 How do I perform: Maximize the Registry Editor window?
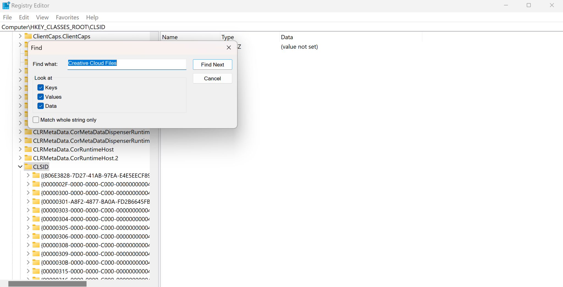pos(529,5)
